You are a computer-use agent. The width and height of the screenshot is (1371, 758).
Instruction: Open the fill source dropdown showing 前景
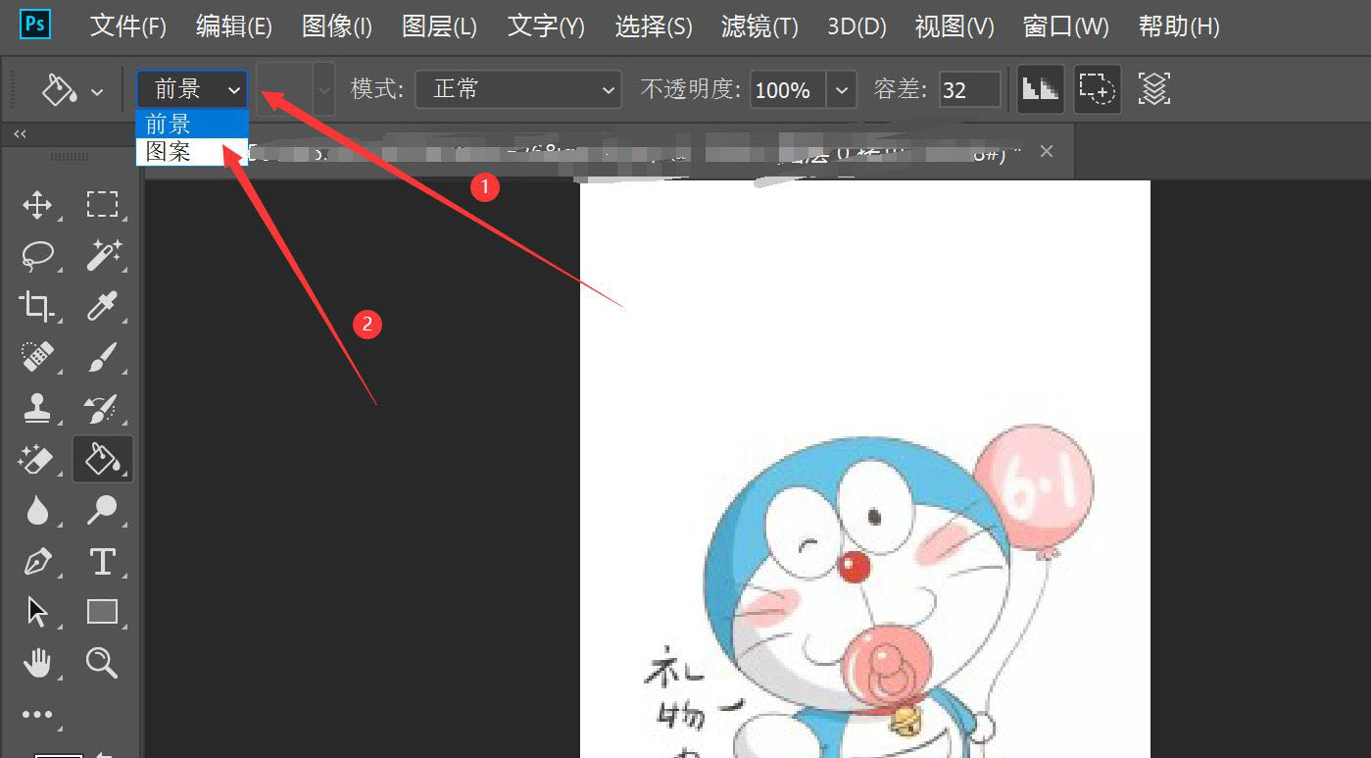coord(192,89)
